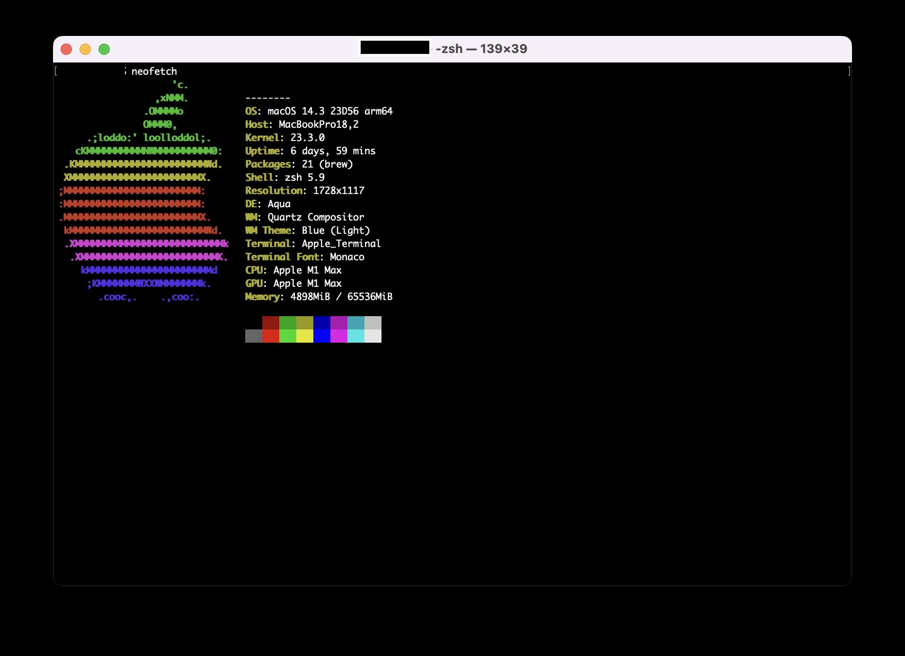This screenshot has height=656, width=905.
Task: Click the "Uptime: 6 days, 59 mins" line
Action: click(x=311, y=151)
